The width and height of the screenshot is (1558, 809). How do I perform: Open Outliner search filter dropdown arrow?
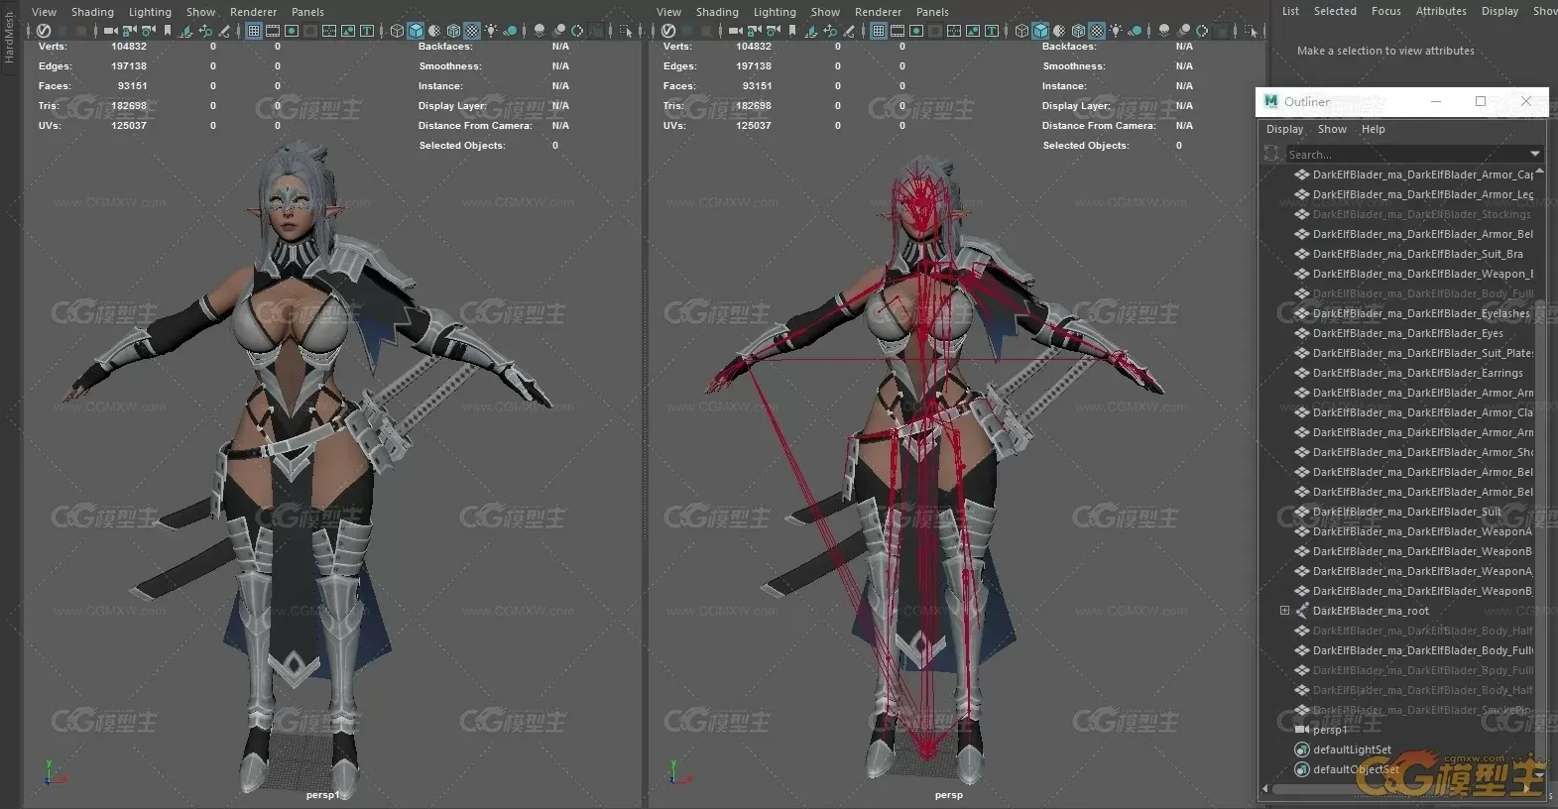click(1535, 154)
